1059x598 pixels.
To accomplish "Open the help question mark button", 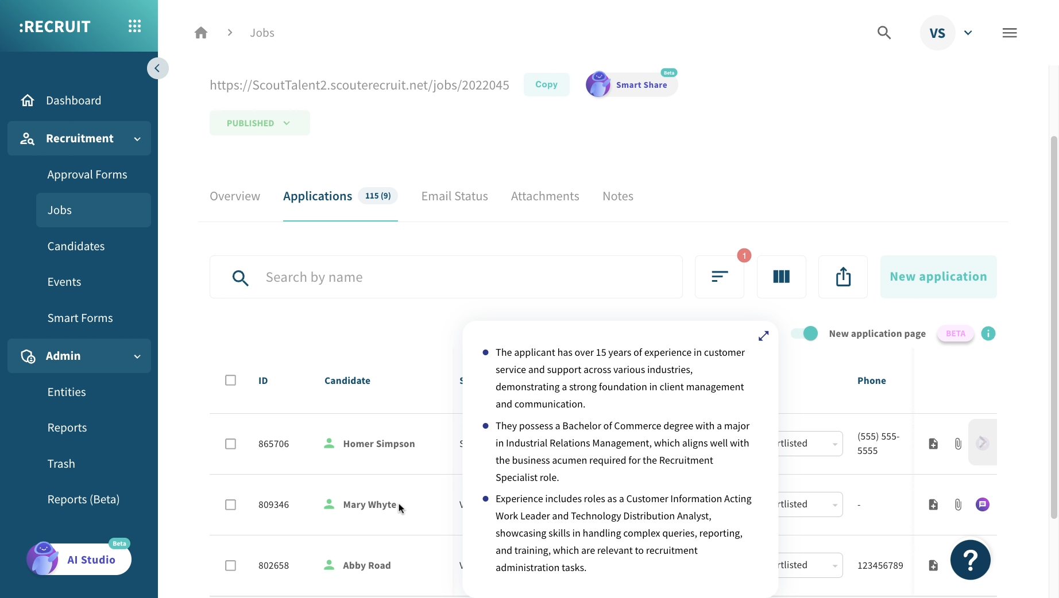I will (970, 560).
